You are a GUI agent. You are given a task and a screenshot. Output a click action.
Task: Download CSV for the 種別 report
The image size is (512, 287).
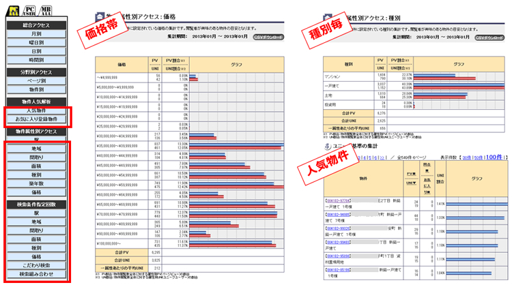tap(489, 37)
